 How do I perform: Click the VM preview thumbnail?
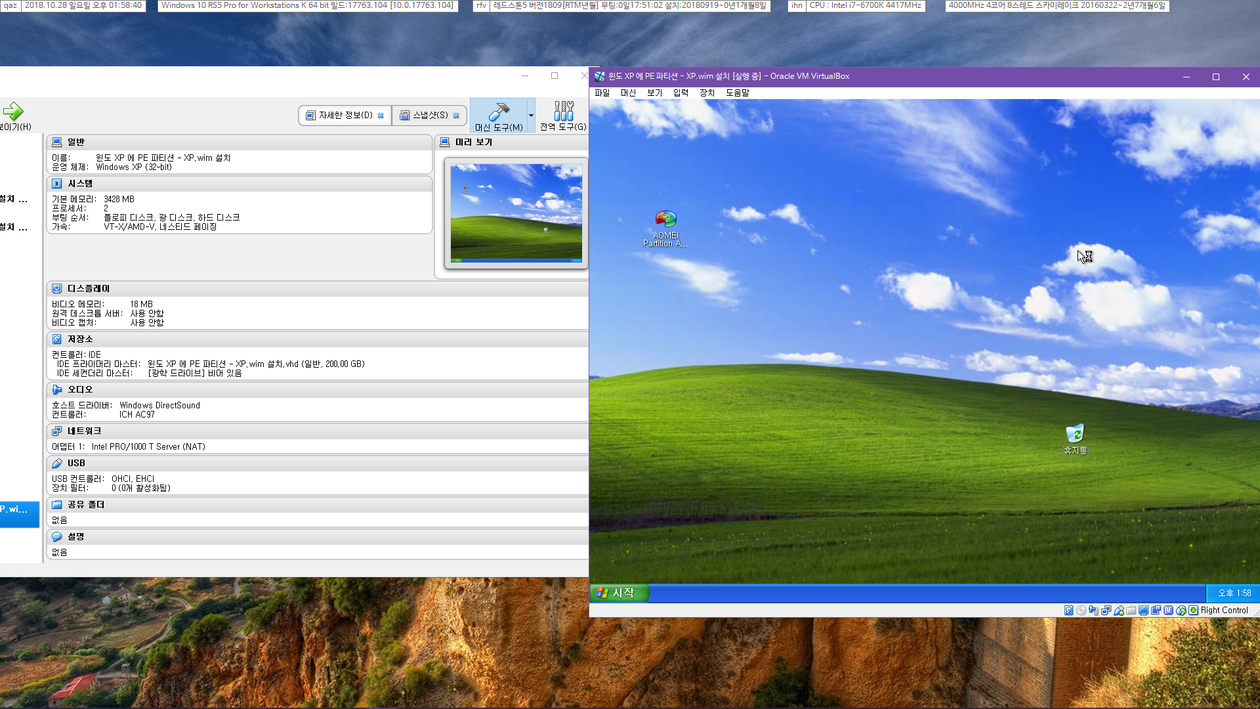coord(516,213)
